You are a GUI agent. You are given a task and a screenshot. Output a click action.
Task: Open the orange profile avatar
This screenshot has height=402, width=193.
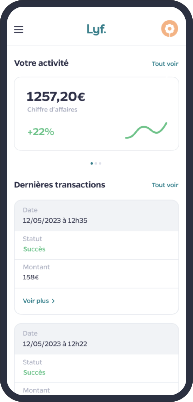tap(169, 28)
